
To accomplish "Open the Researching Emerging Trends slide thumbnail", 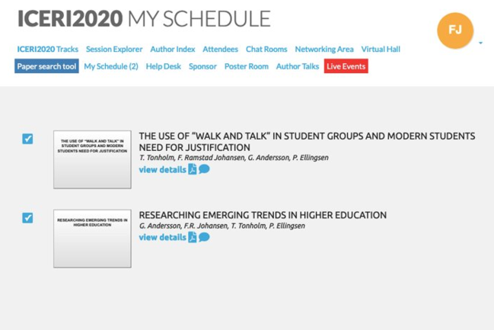I will coord(92,239).
